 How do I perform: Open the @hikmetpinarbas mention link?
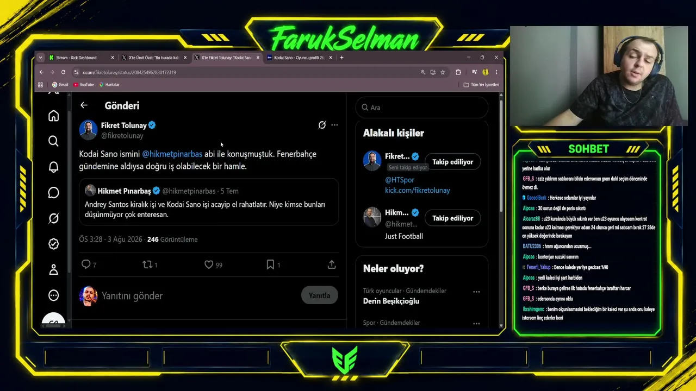[x=172, y=154]
